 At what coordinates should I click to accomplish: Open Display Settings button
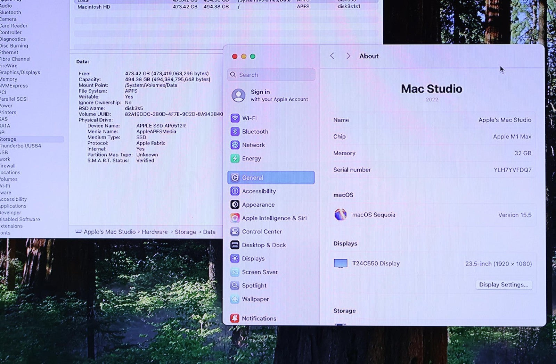coord(504,285)
